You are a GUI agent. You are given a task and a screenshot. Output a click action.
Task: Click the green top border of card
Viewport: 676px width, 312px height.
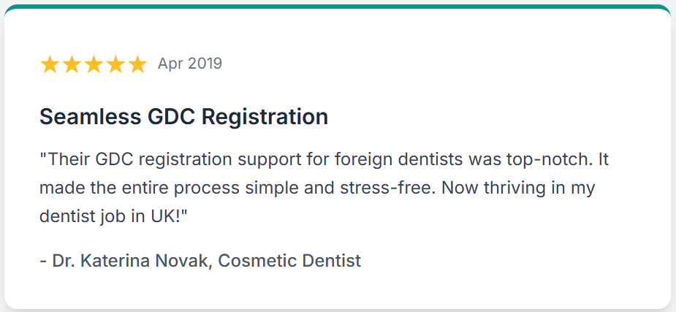[x=338, y=7]
